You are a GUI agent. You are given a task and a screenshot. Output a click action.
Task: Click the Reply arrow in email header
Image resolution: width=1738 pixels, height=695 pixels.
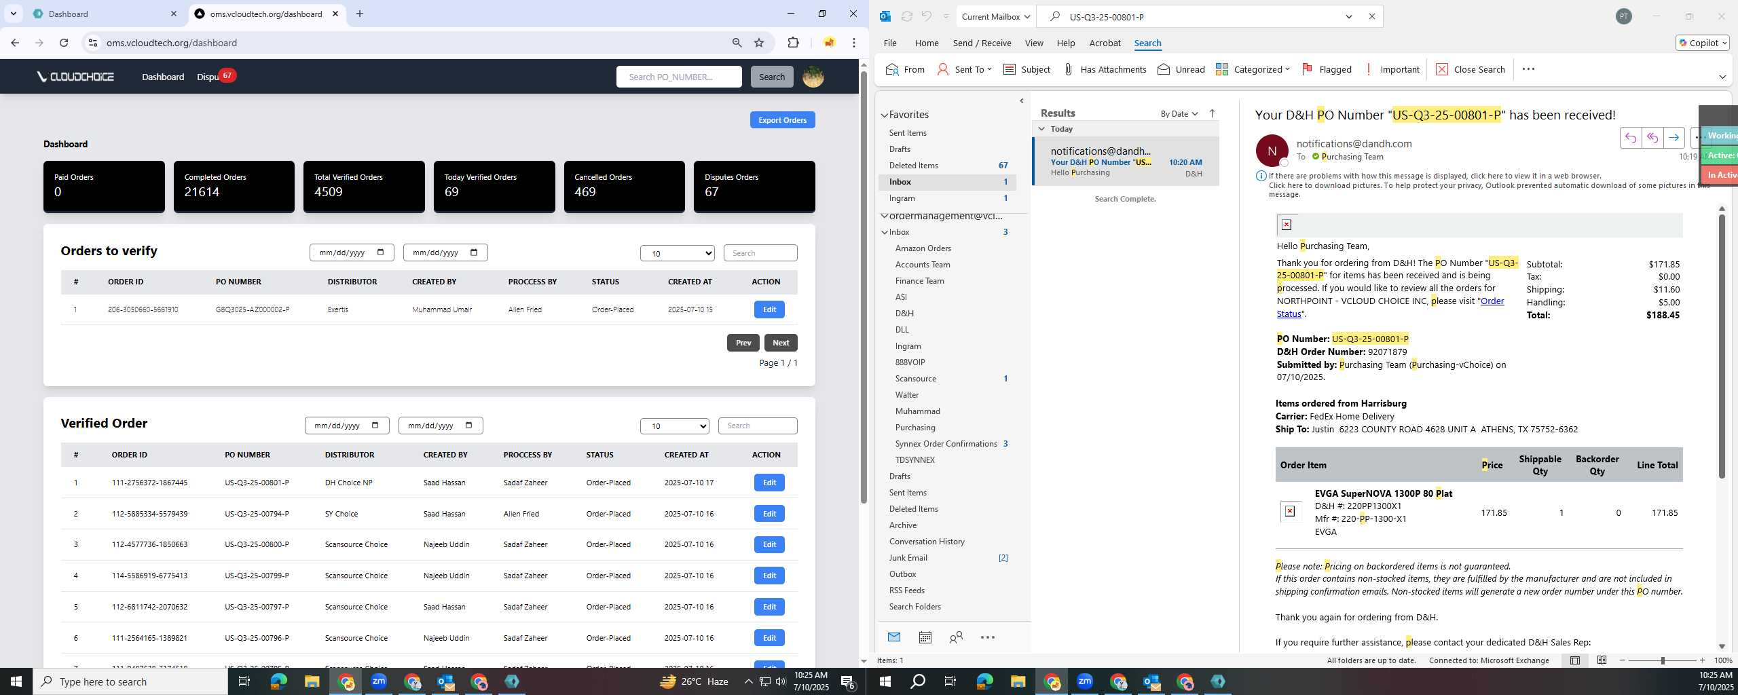(x=1630, y=138)
